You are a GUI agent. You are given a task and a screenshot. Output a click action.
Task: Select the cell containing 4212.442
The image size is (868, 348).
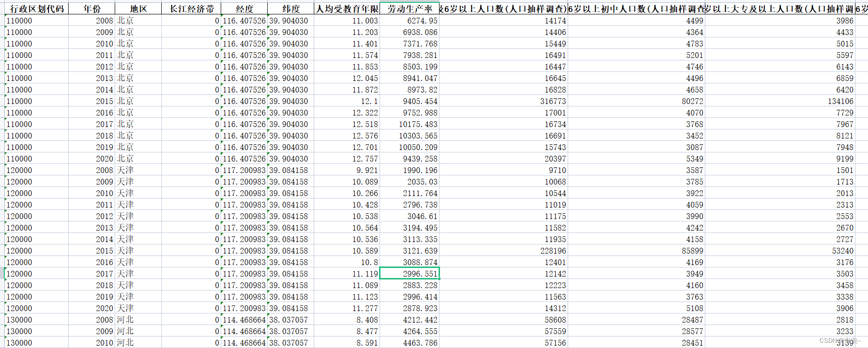click(x=409, y=320)
